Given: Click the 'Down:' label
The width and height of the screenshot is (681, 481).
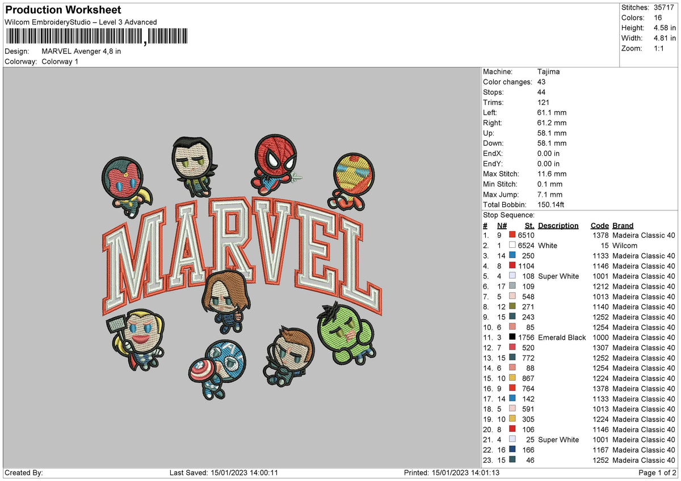Looking at the screenshot, I should tap(493, 143).
